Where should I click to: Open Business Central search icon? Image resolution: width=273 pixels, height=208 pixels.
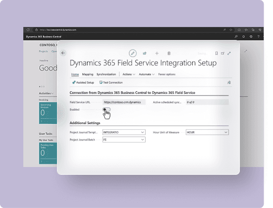tap(236, 37)
